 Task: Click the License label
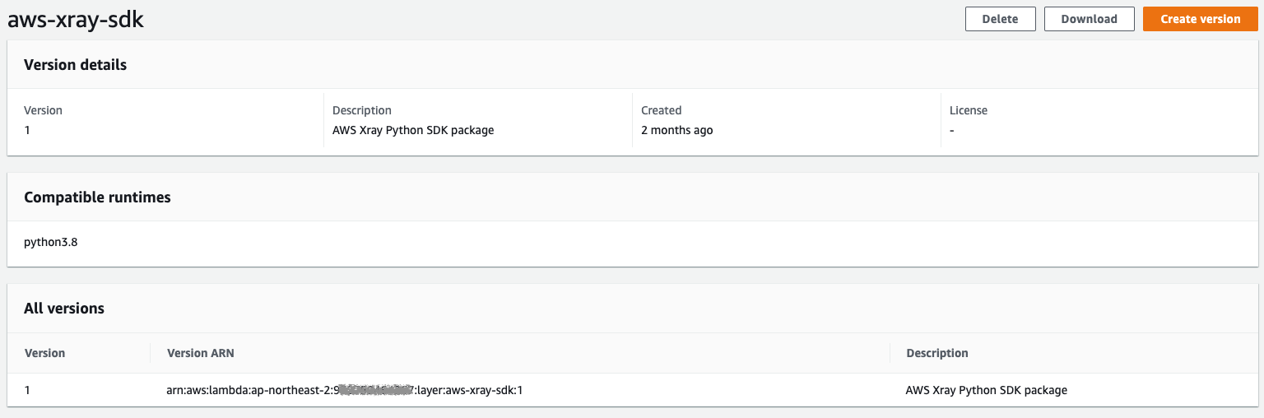point(969,110)
